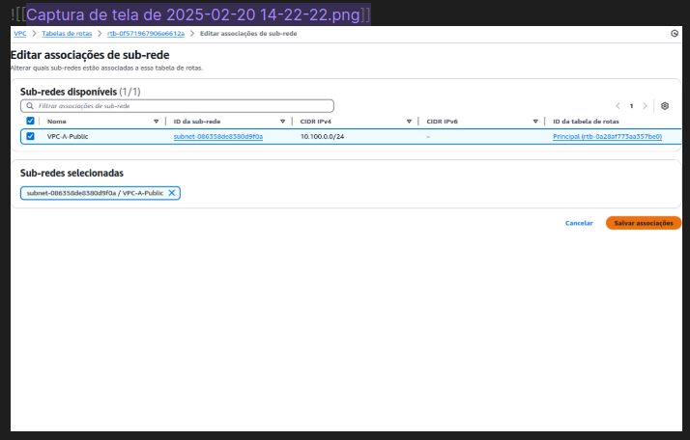The image size is (690, 440).
Task: Sort by CIDR IPv4 column arrow
Action: [x=409, y=122]
